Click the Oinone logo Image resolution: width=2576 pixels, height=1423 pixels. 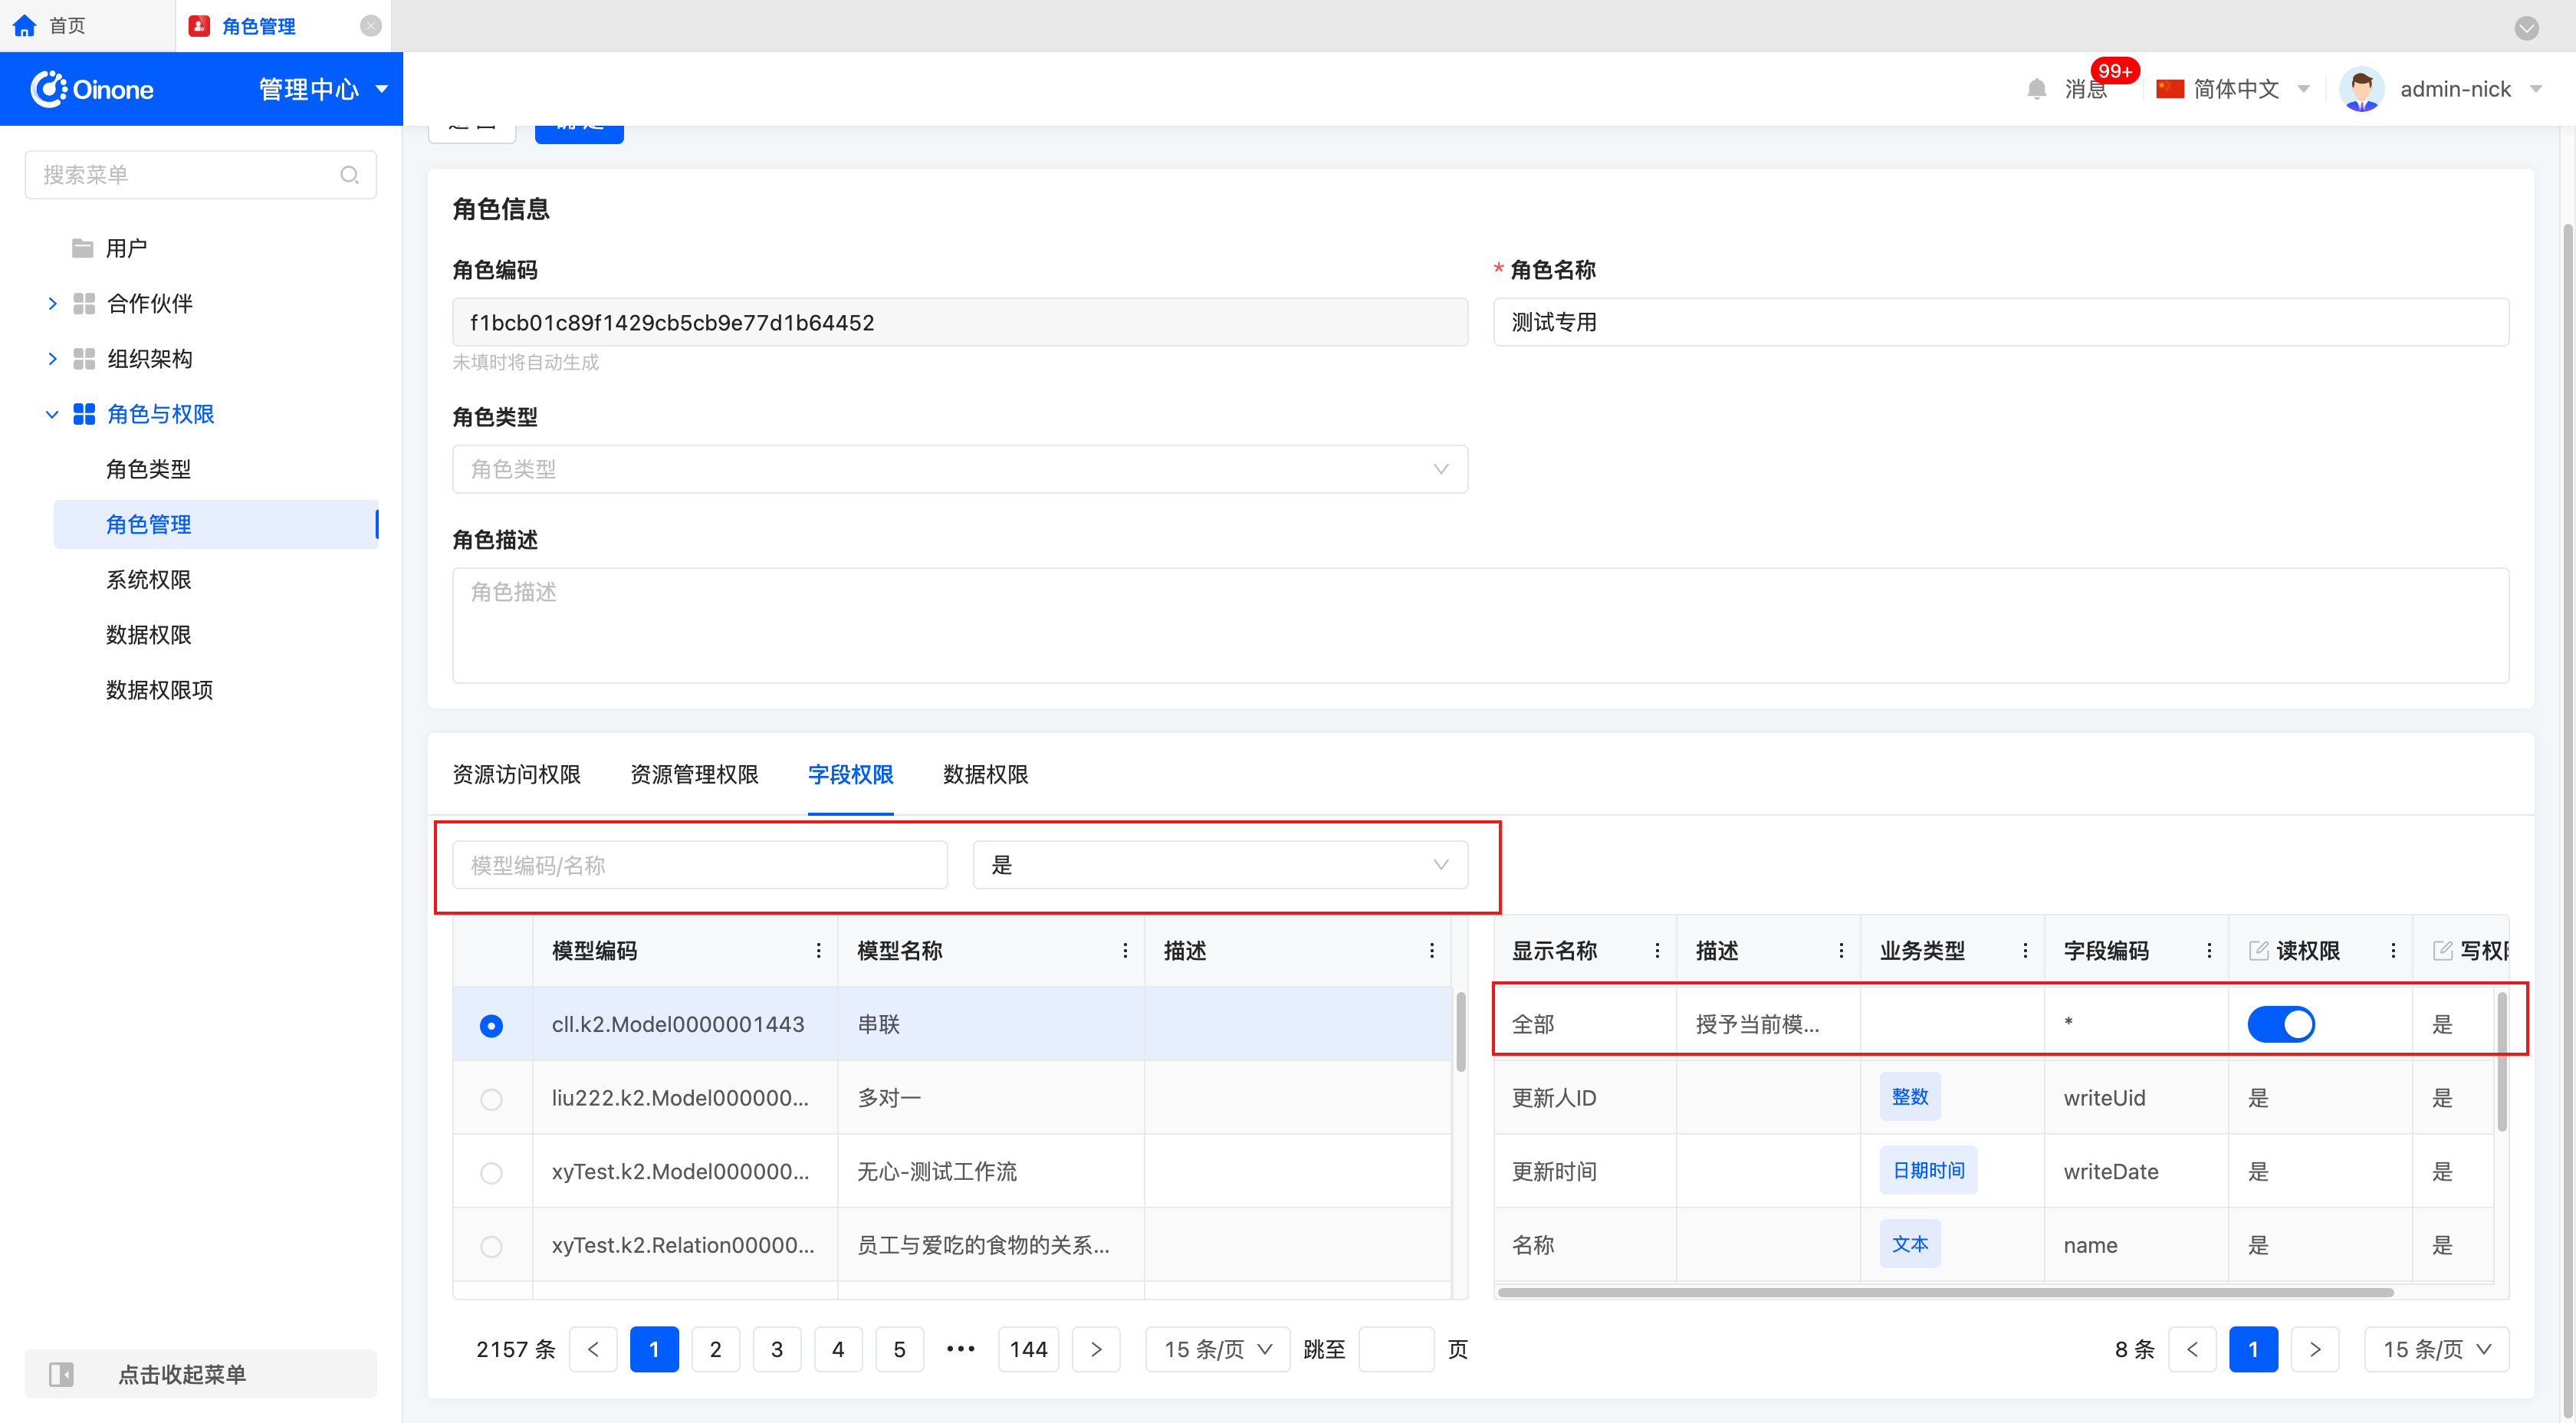tap(92, 89)
